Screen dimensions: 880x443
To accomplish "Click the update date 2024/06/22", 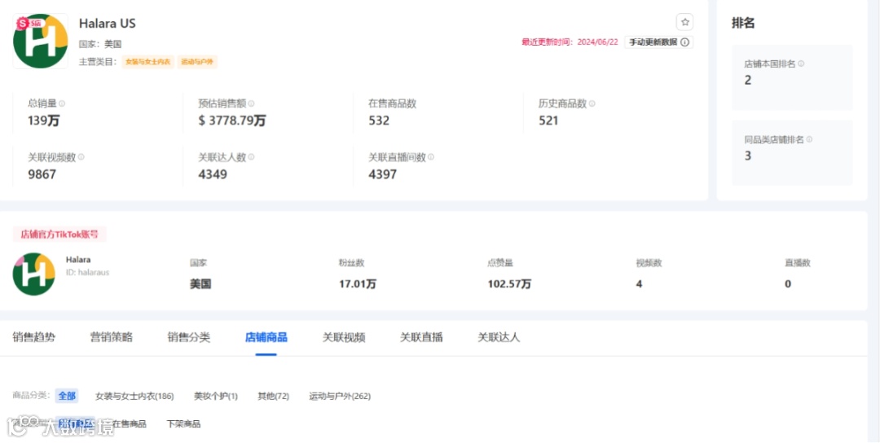I will pos(597,42).
